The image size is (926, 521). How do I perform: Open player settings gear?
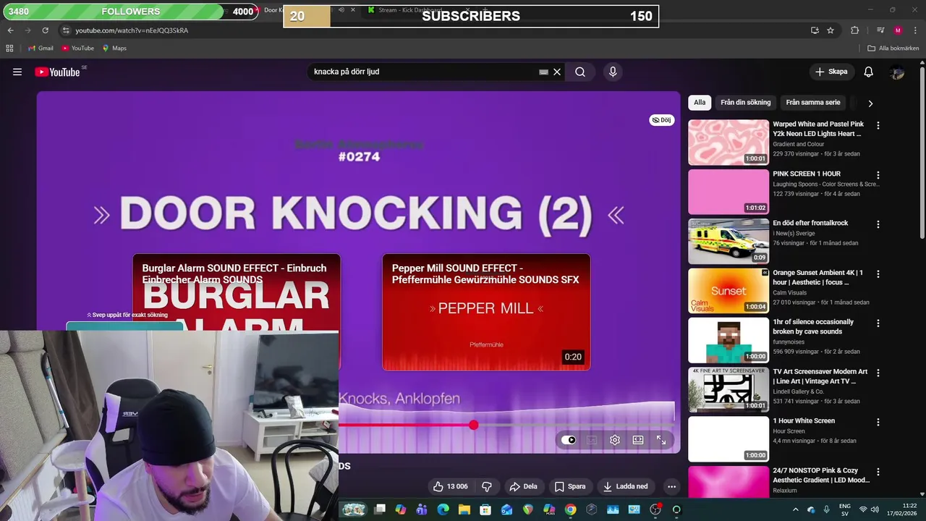[615, 440]
